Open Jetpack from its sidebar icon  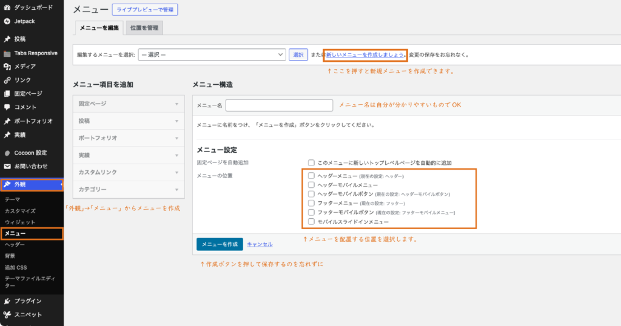coord(7,21)
